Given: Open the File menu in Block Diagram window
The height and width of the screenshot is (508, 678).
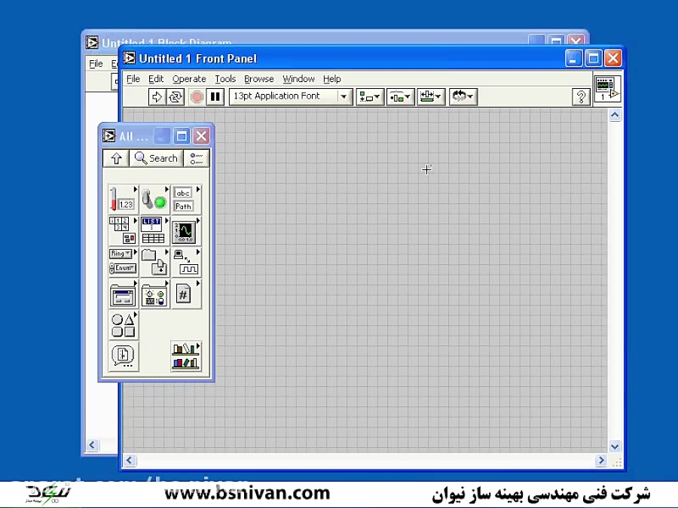Looking at the screenshot, I should click(x=96, y=64).
